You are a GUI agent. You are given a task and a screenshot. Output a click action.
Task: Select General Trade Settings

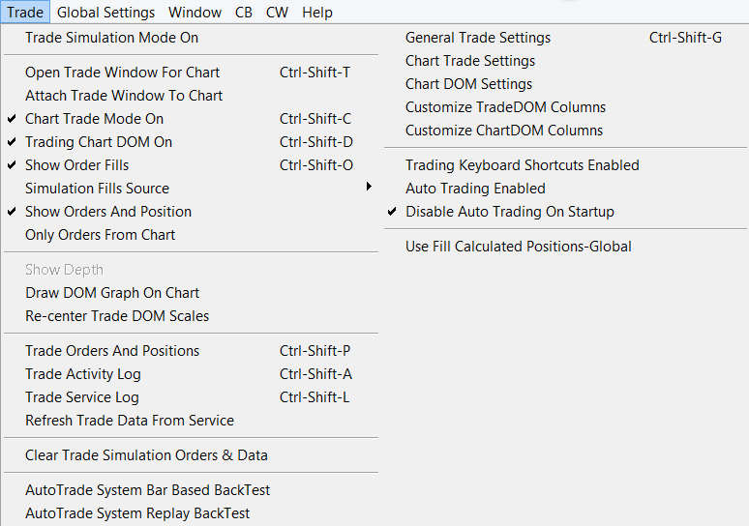[x=478, y=38]
